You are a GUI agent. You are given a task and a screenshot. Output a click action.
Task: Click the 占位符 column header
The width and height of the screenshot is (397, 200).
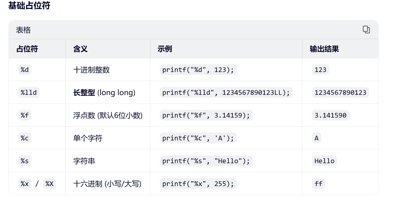coord(27,49)
